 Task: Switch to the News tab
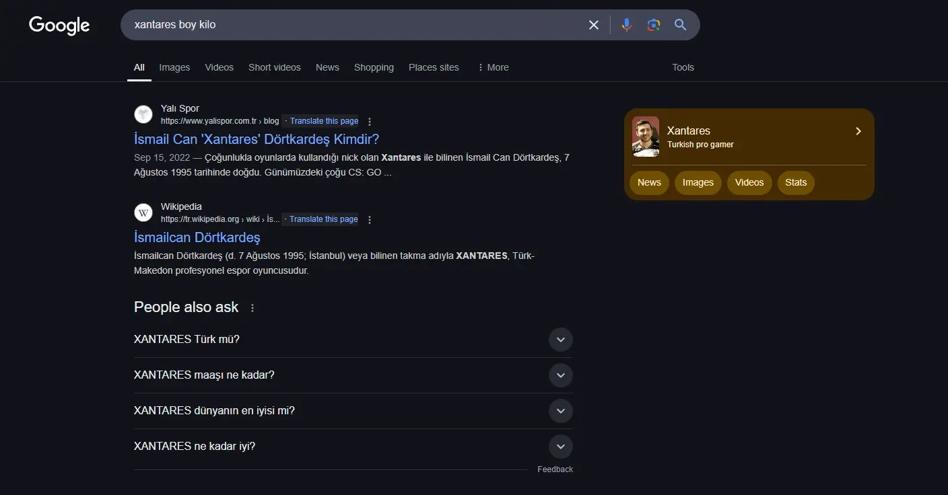point(327,67)
